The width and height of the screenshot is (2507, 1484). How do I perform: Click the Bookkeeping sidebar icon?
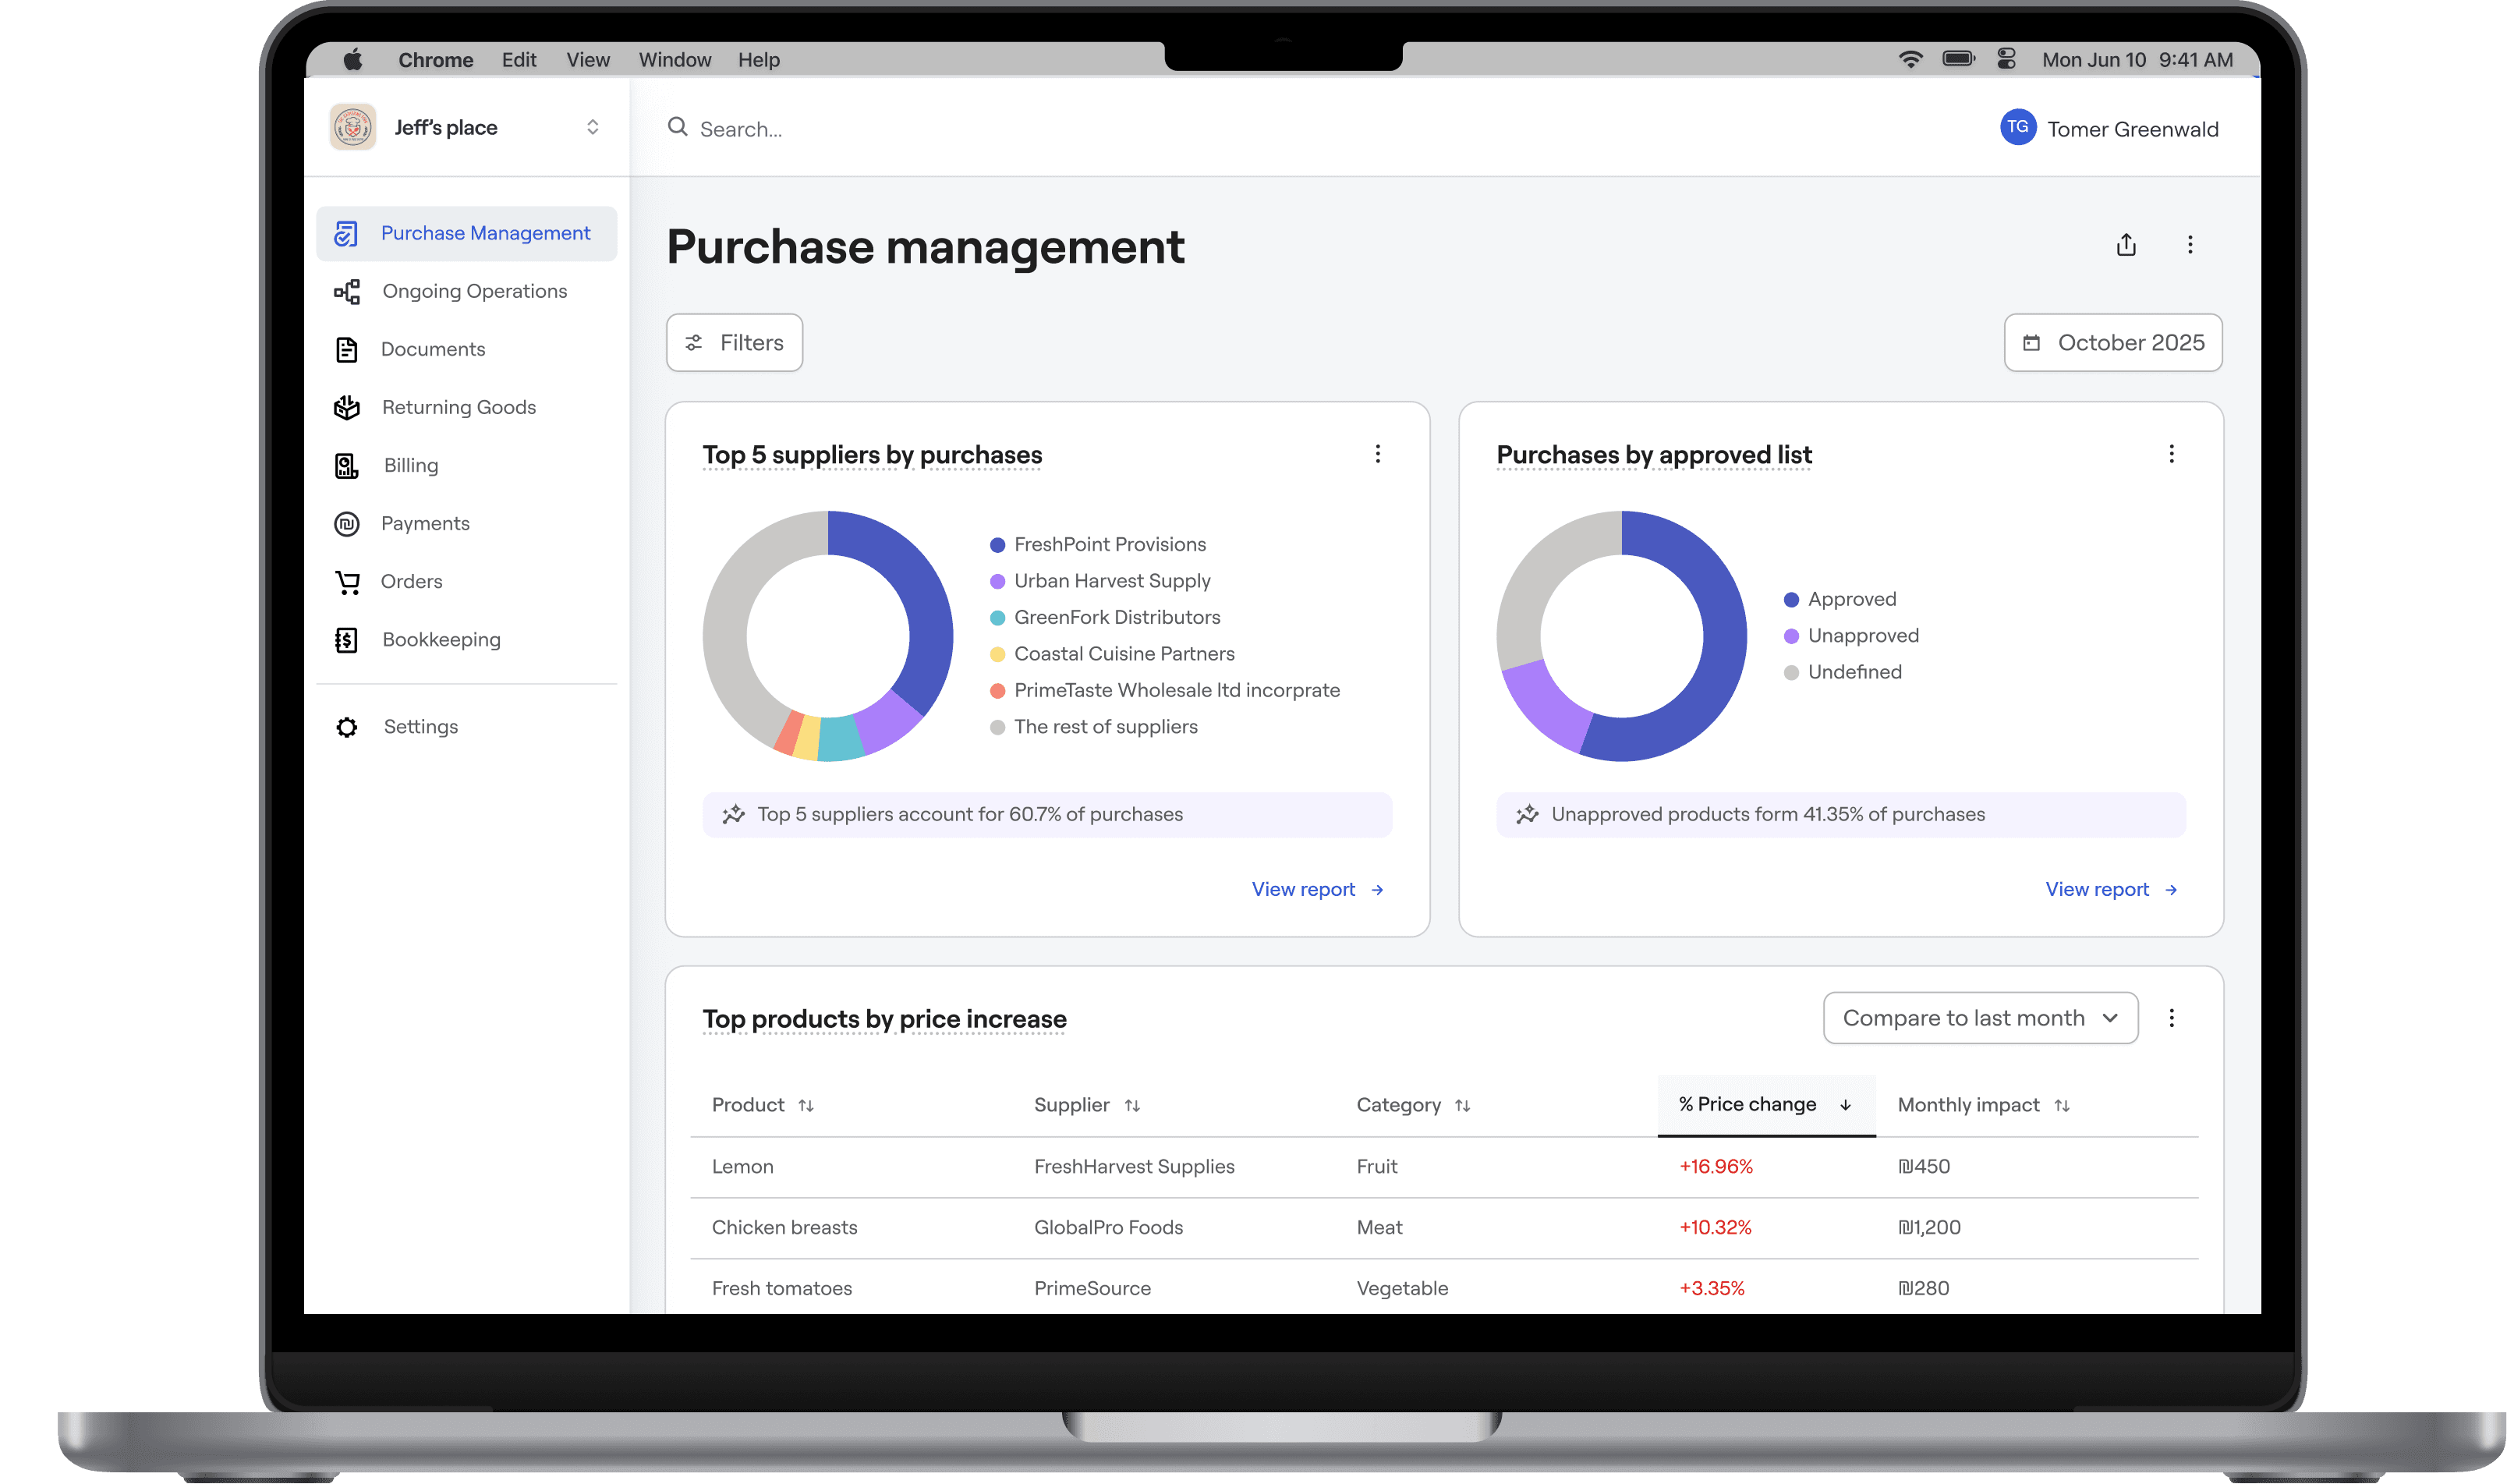coord(347,640)
